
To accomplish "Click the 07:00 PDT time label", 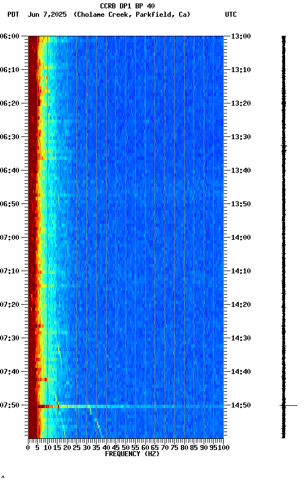I will pyautogui.click(x=9, y=238).
